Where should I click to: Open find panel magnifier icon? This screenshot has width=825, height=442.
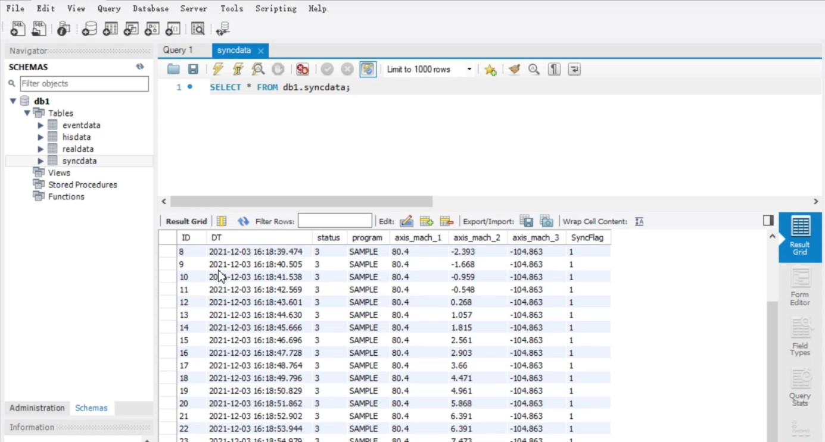click(x=534, y=70)
